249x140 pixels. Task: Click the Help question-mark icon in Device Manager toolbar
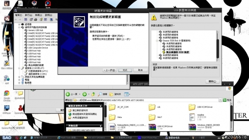point(41,20)
